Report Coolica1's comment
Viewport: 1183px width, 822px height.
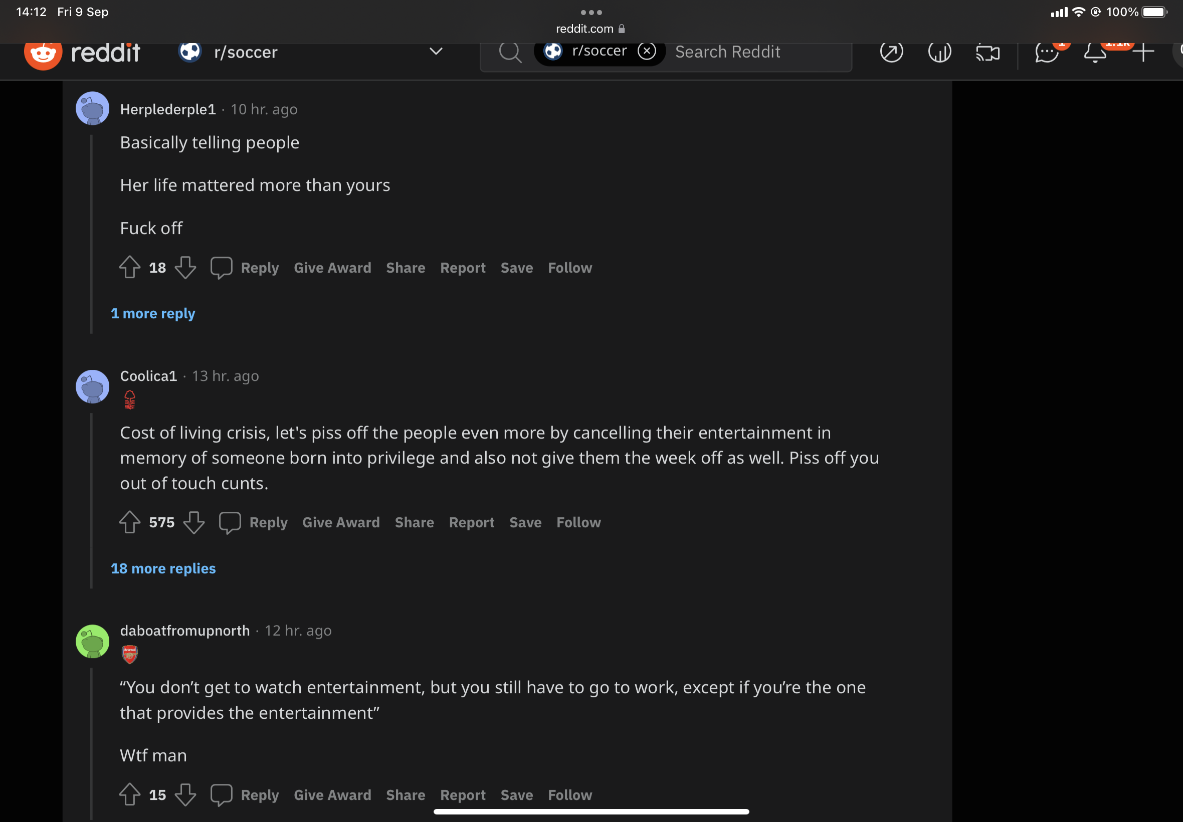[471, 522]
